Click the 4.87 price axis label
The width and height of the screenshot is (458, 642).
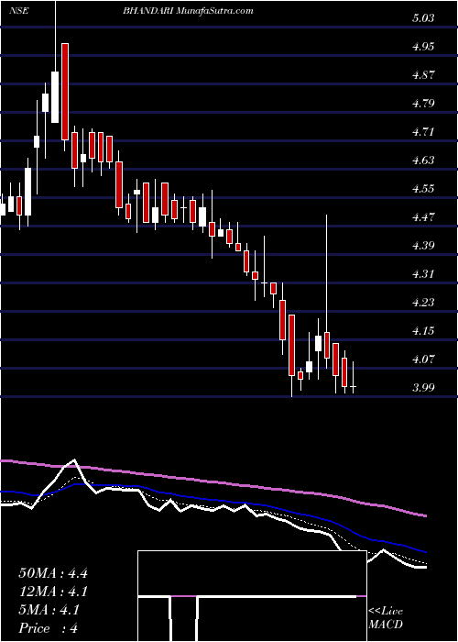pyautogui.click(x=423, y=75)
